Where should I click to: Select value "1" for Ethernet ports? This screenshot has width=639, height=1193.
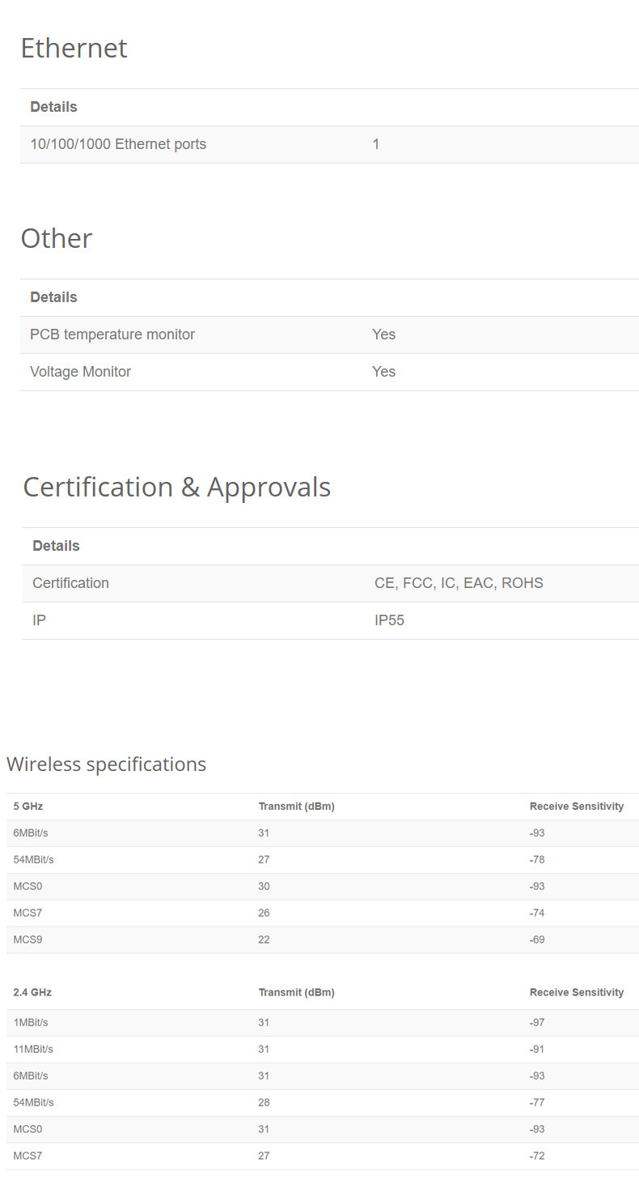(376, 144)
